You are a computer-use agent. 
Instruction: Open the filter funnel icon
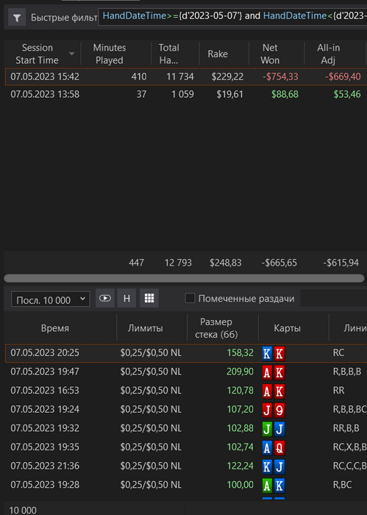click(x=17, y=18)
